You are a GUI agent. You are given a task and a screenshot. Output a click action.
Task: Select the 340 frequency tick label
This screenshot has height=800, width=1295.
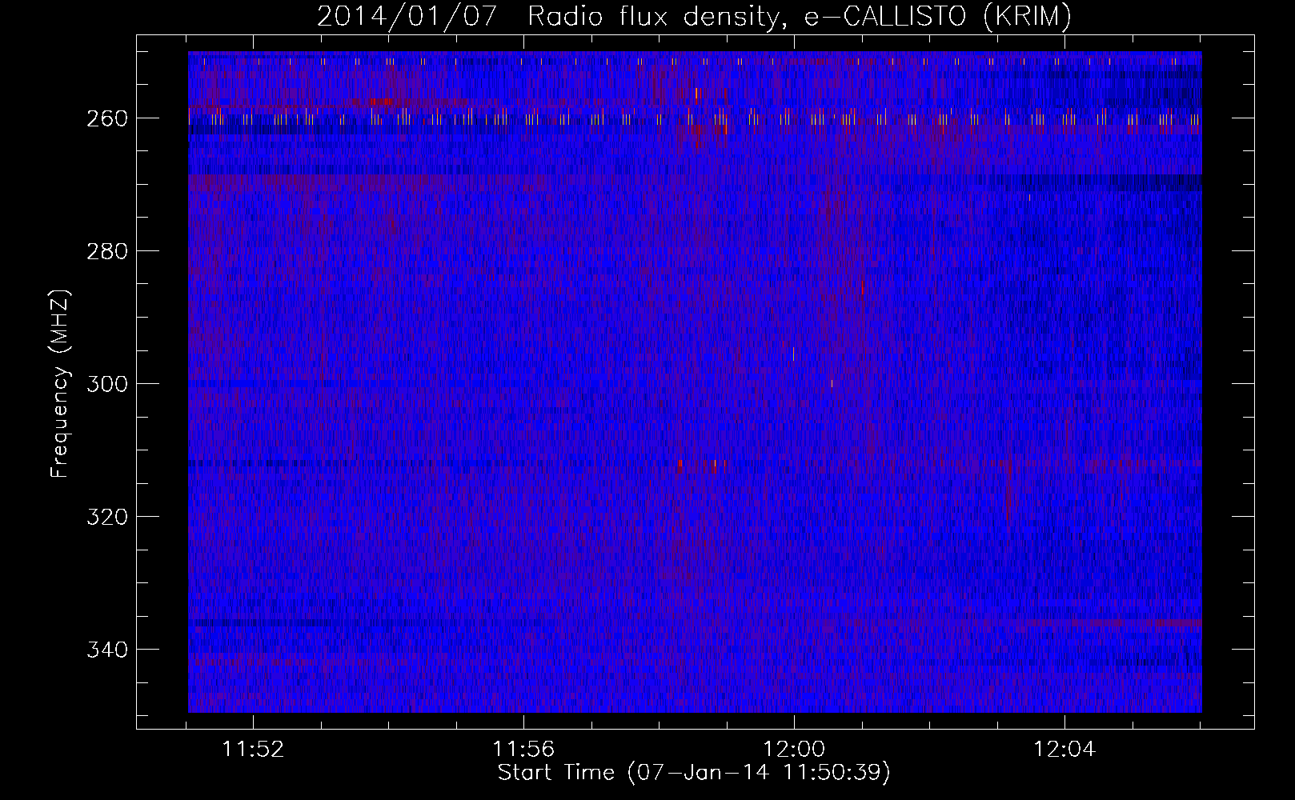[106, 650]
